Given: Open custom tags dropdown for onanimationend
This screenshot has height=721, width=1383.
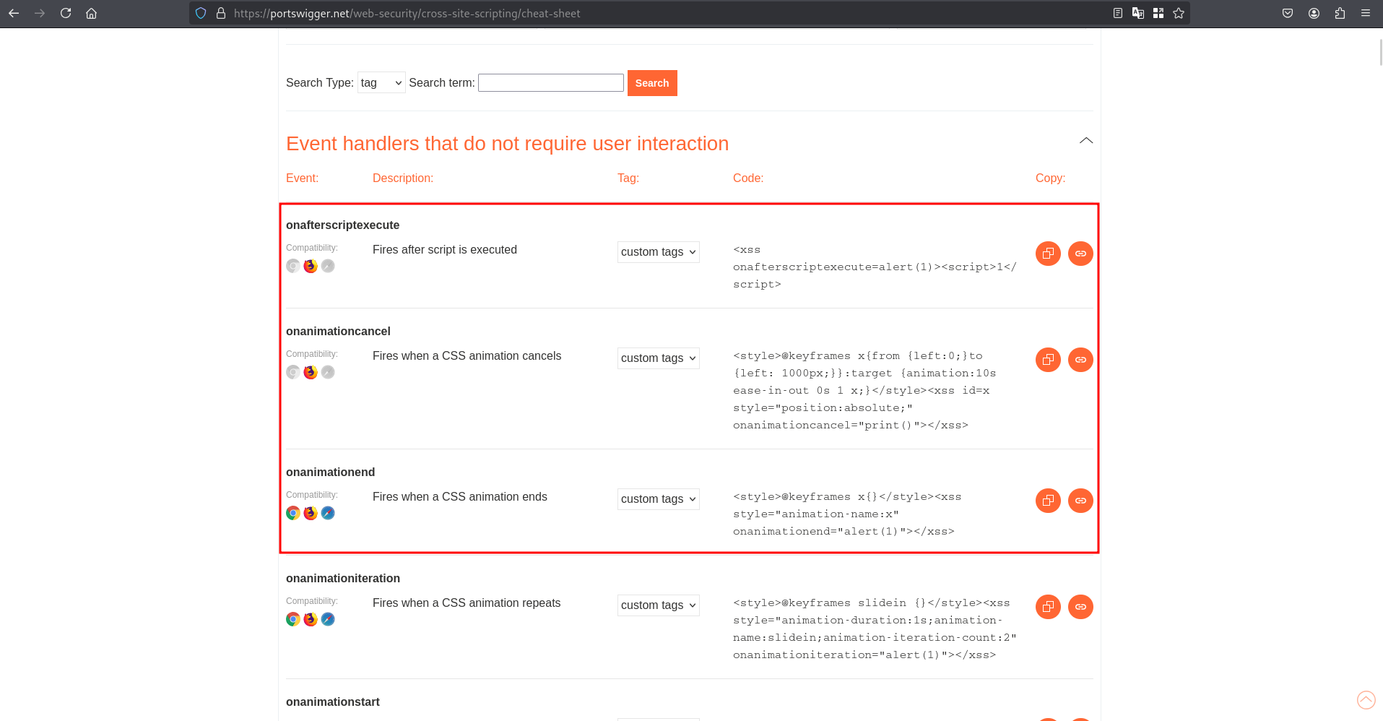Looking at the screenshot, I should (x=659, y=499).
